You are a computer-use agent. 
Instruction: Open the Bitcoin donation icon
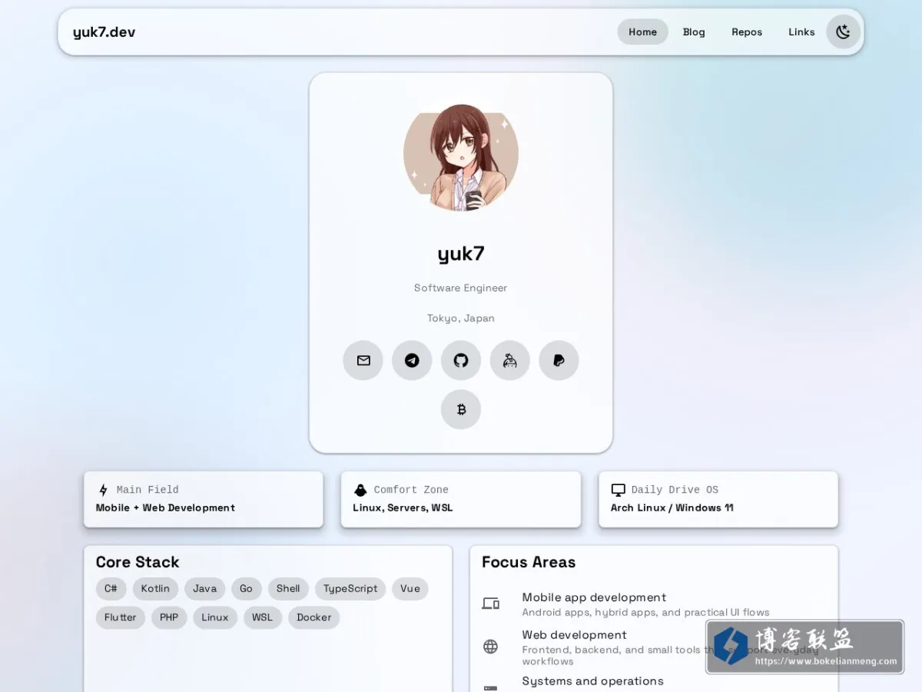tap(461, 409)
